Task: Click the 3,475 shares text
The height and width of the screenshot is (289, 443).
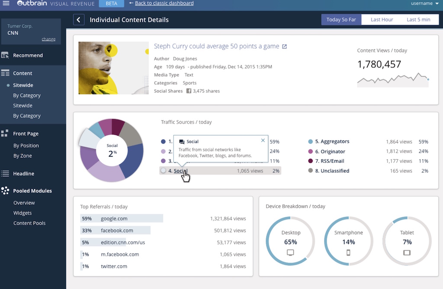Action: point(206,91)
